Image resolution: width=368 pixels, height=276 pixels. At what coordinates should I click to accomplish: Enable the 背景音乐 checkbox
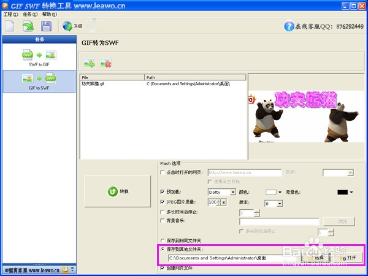click(x=162, y=221)
